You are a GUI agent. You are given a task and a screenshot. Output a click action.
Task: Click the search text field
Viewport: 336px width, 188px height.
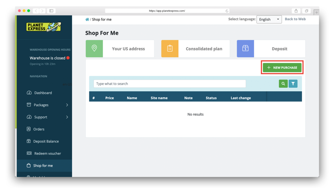(170, 84)
